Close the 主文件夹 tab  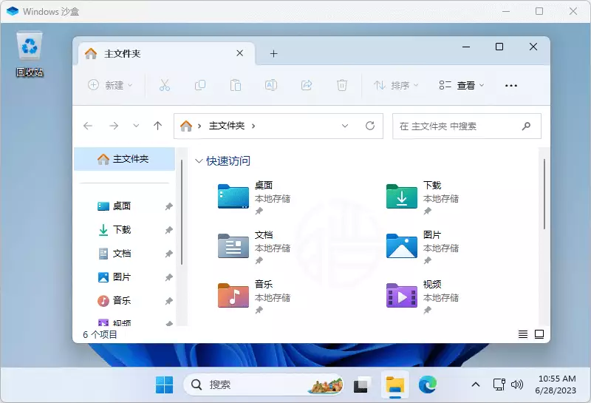(x=239, y=53)
